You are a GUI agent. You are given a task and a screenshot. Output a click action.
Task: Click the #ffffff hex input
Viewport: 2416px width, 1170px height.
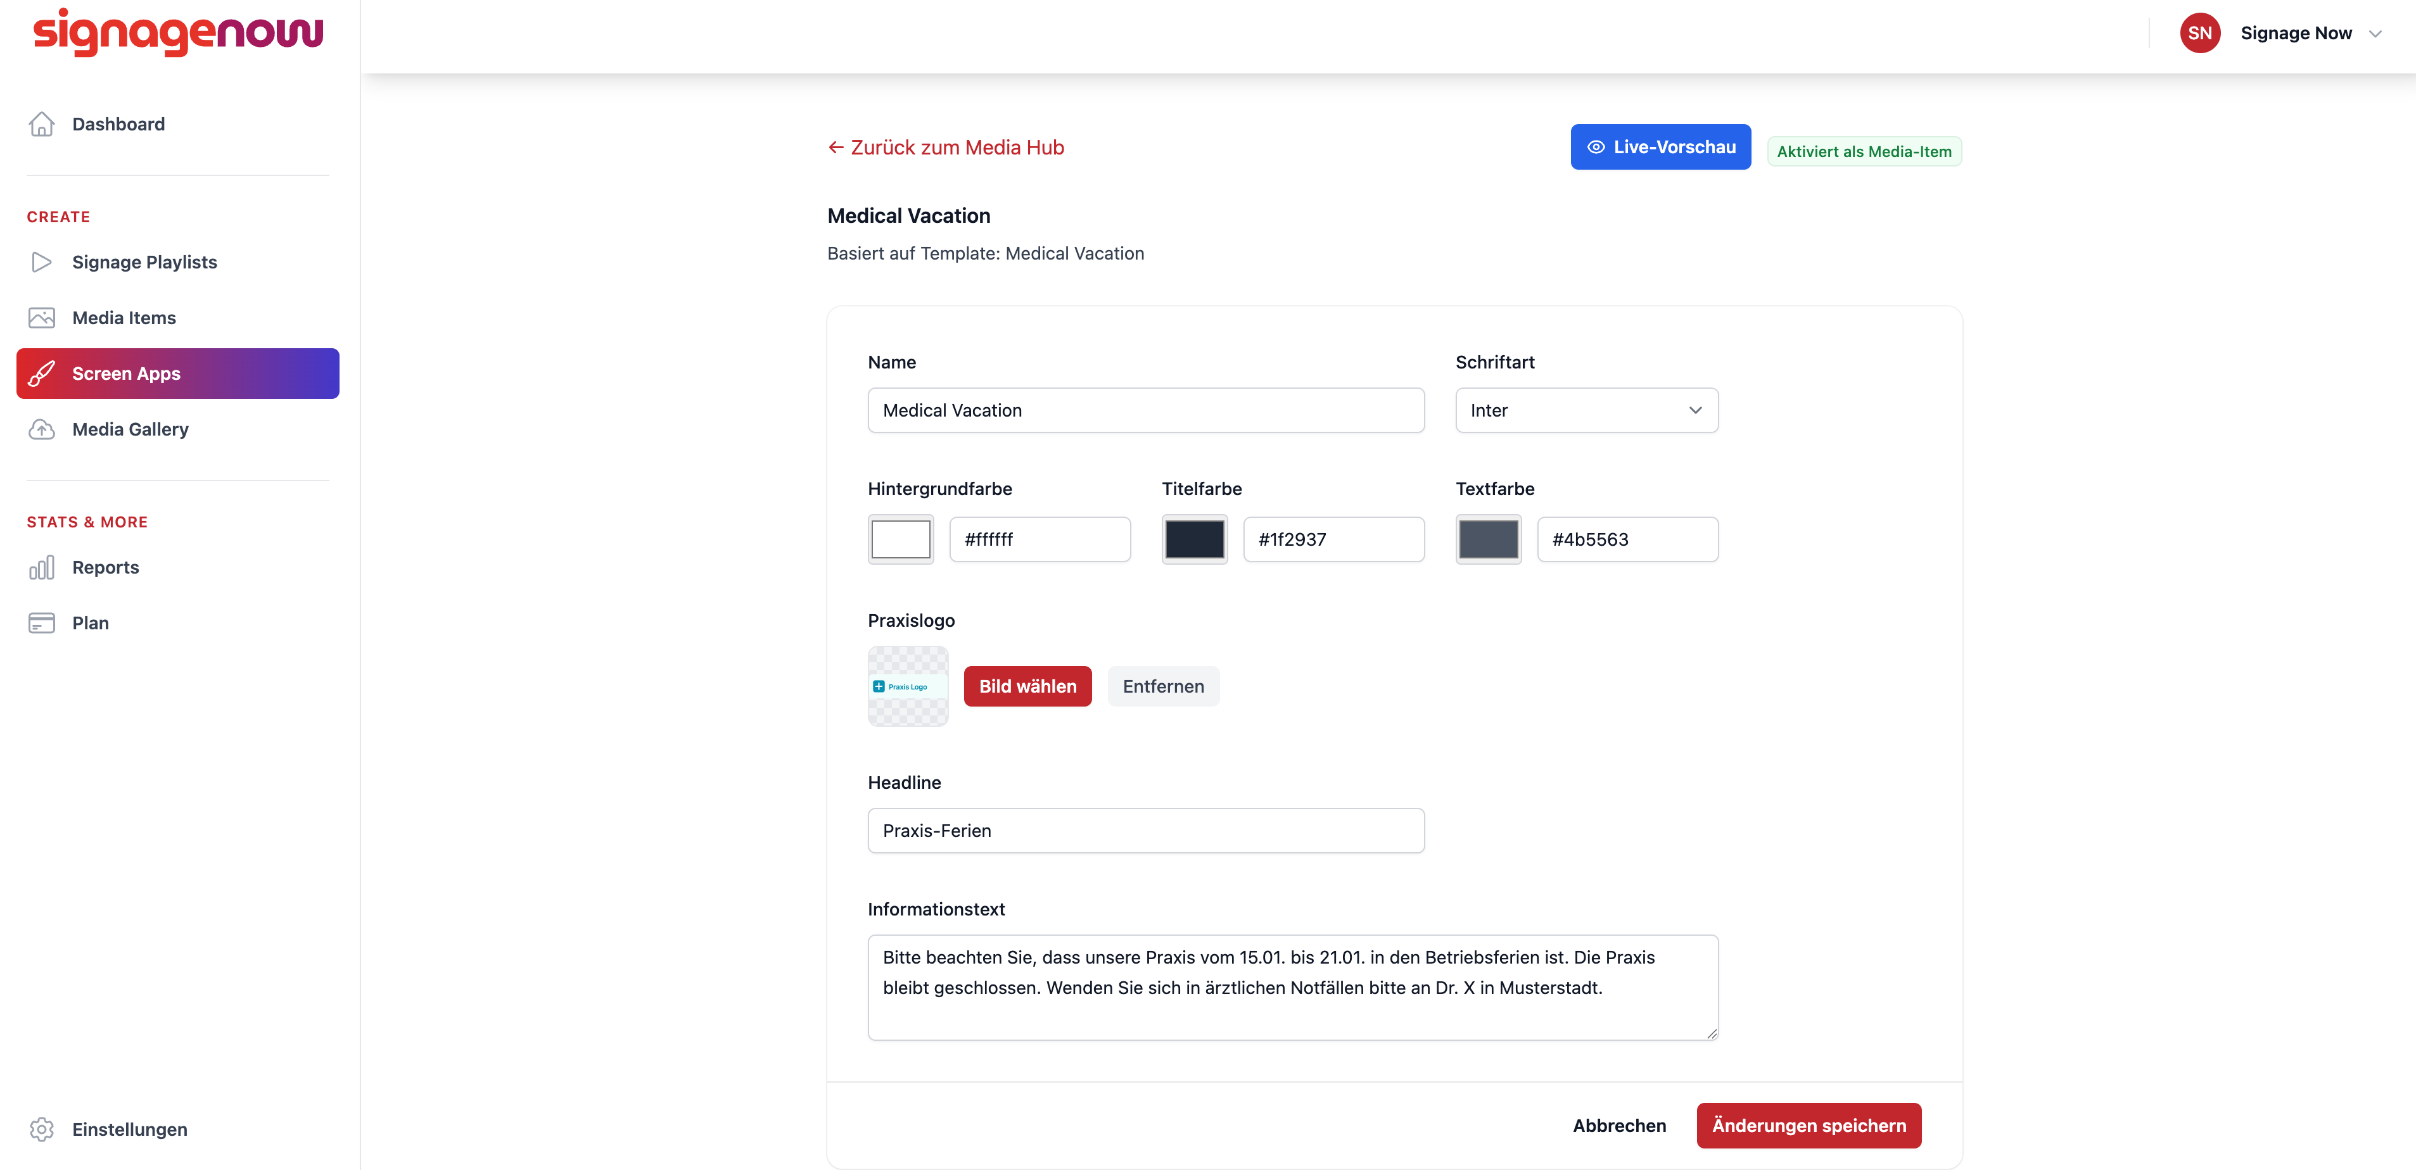(1039, 539)
